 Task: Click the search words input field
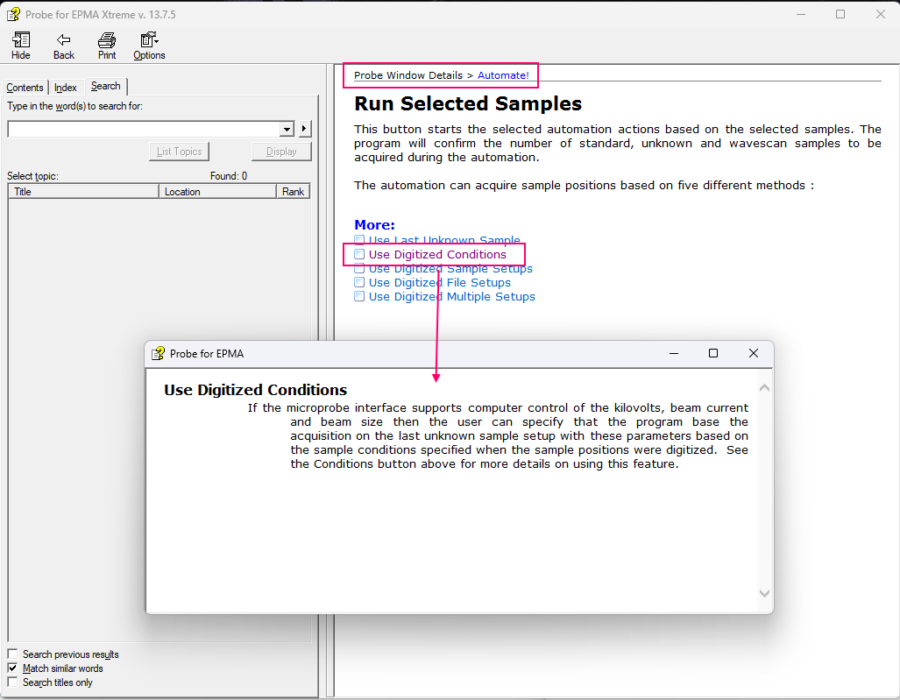144,130
